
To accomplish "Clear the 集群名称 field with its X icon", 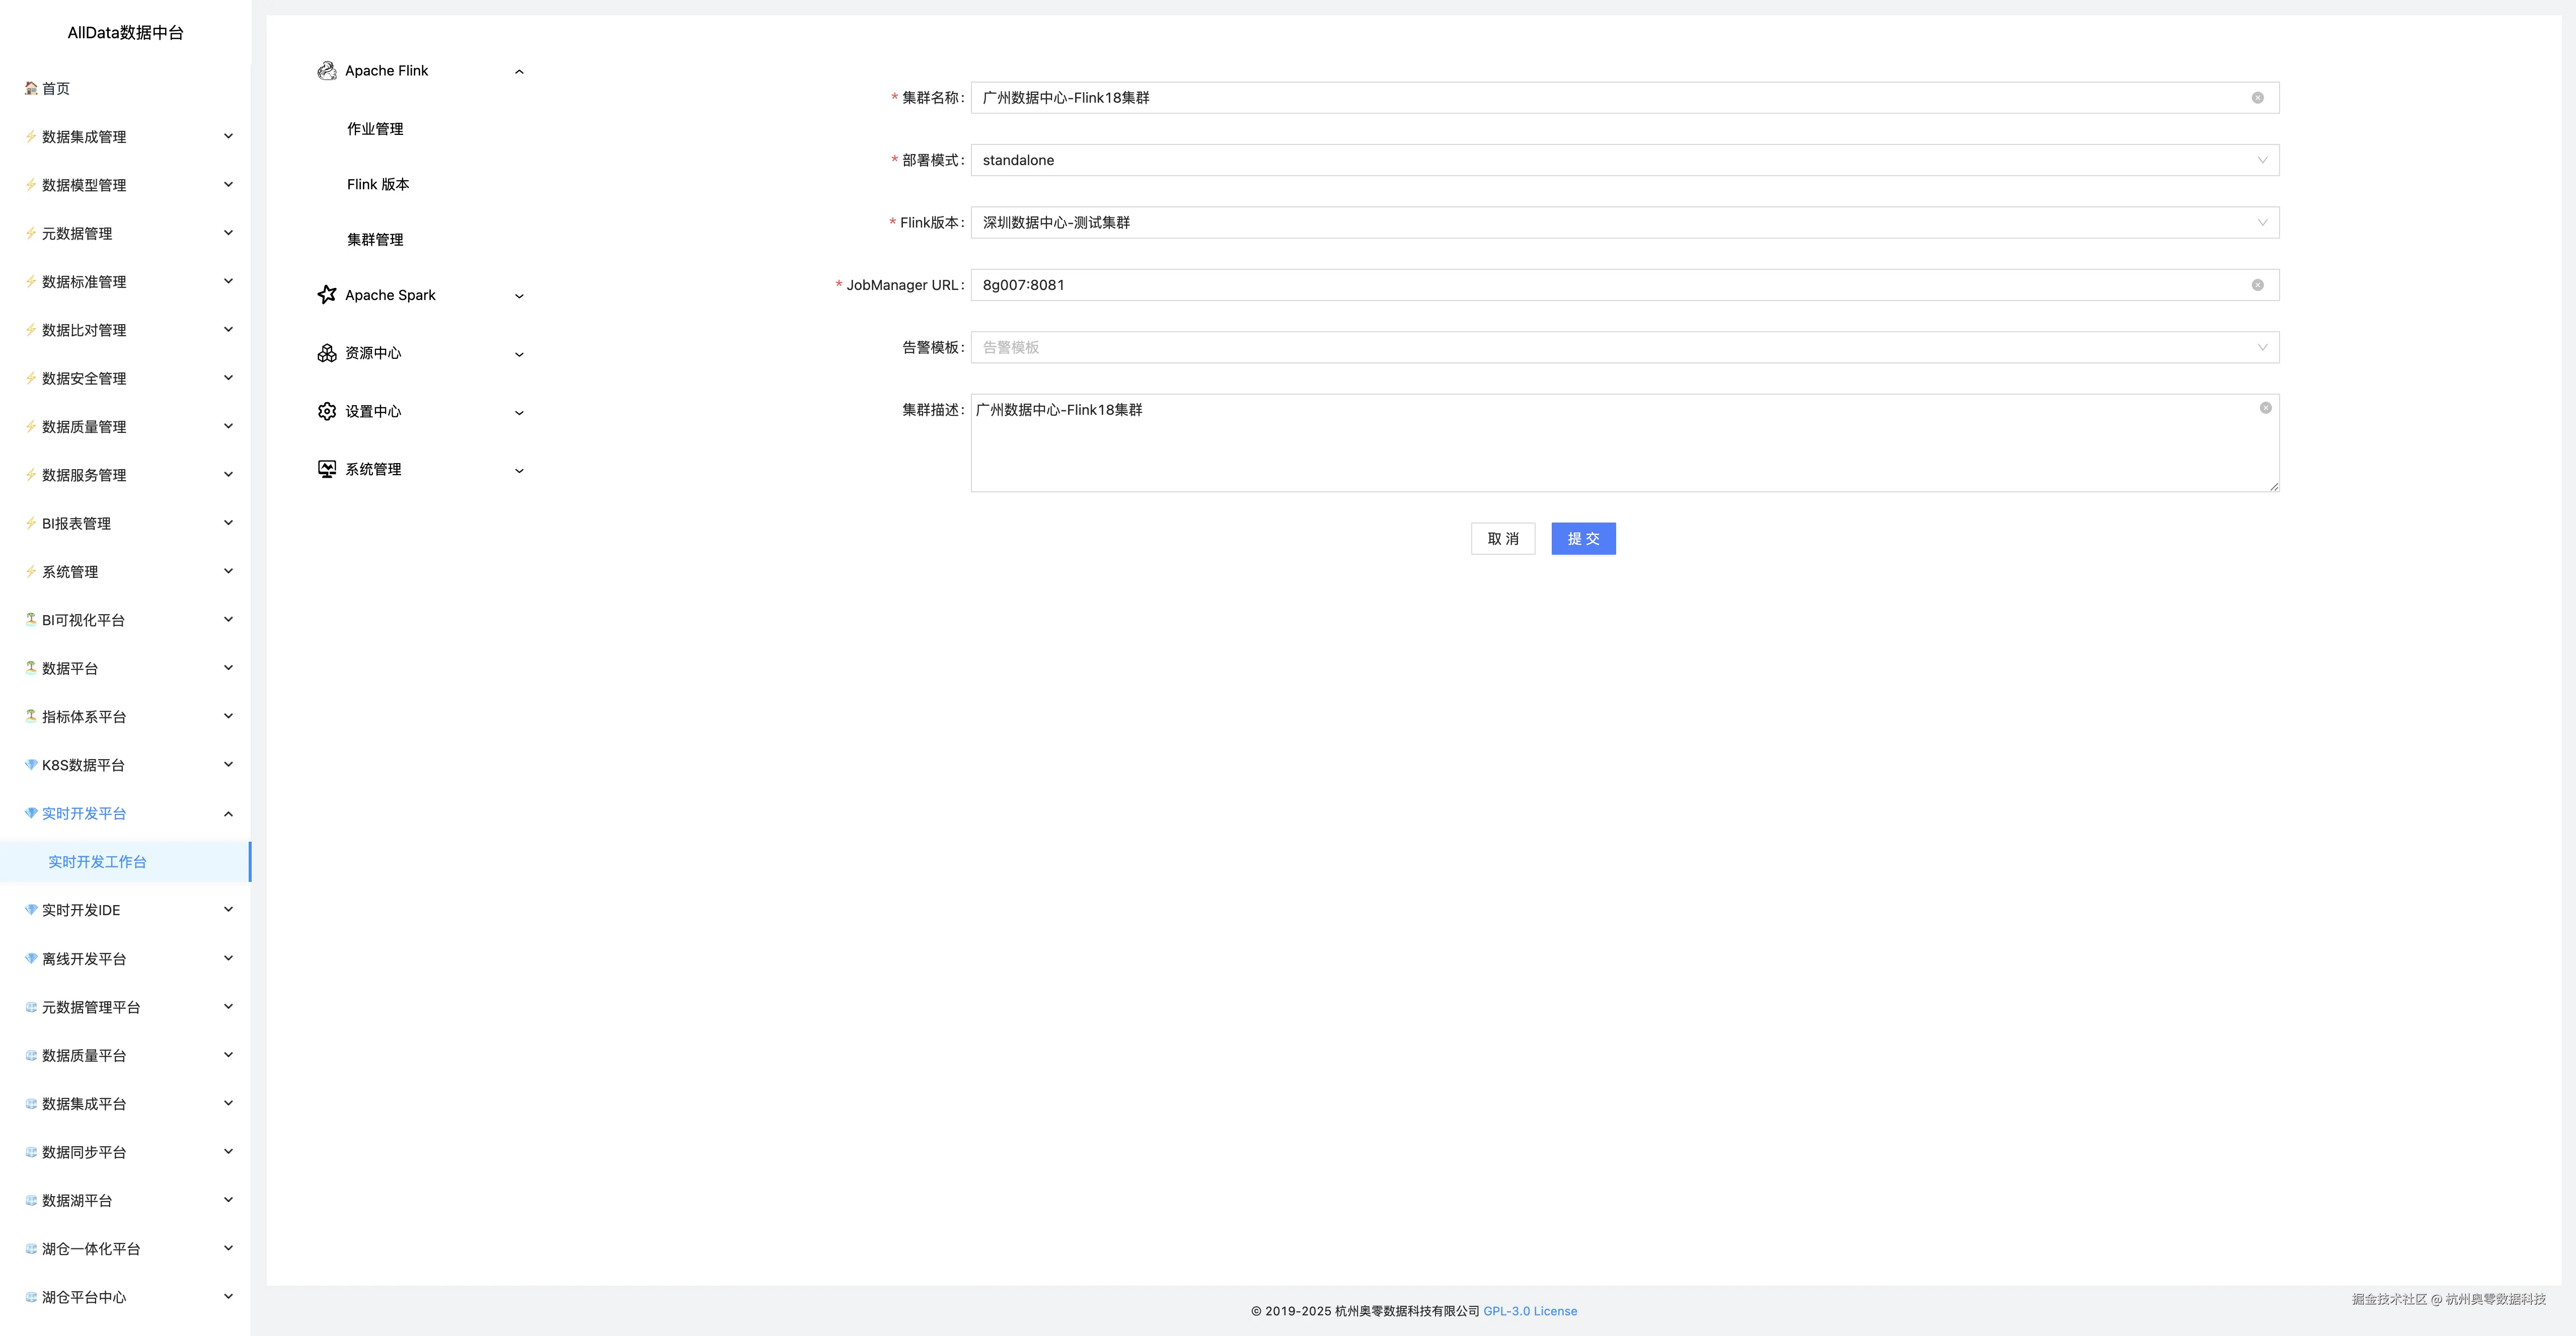I will (2257, 98).
